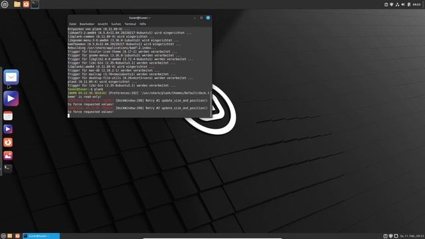This screenshot has height=239, width=425.
Task: Minimize the terminal window
Action: click(x=195, y=18)
